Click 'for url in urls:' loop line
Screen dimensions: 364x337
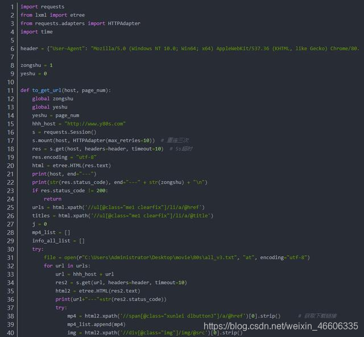coord(67,266)
